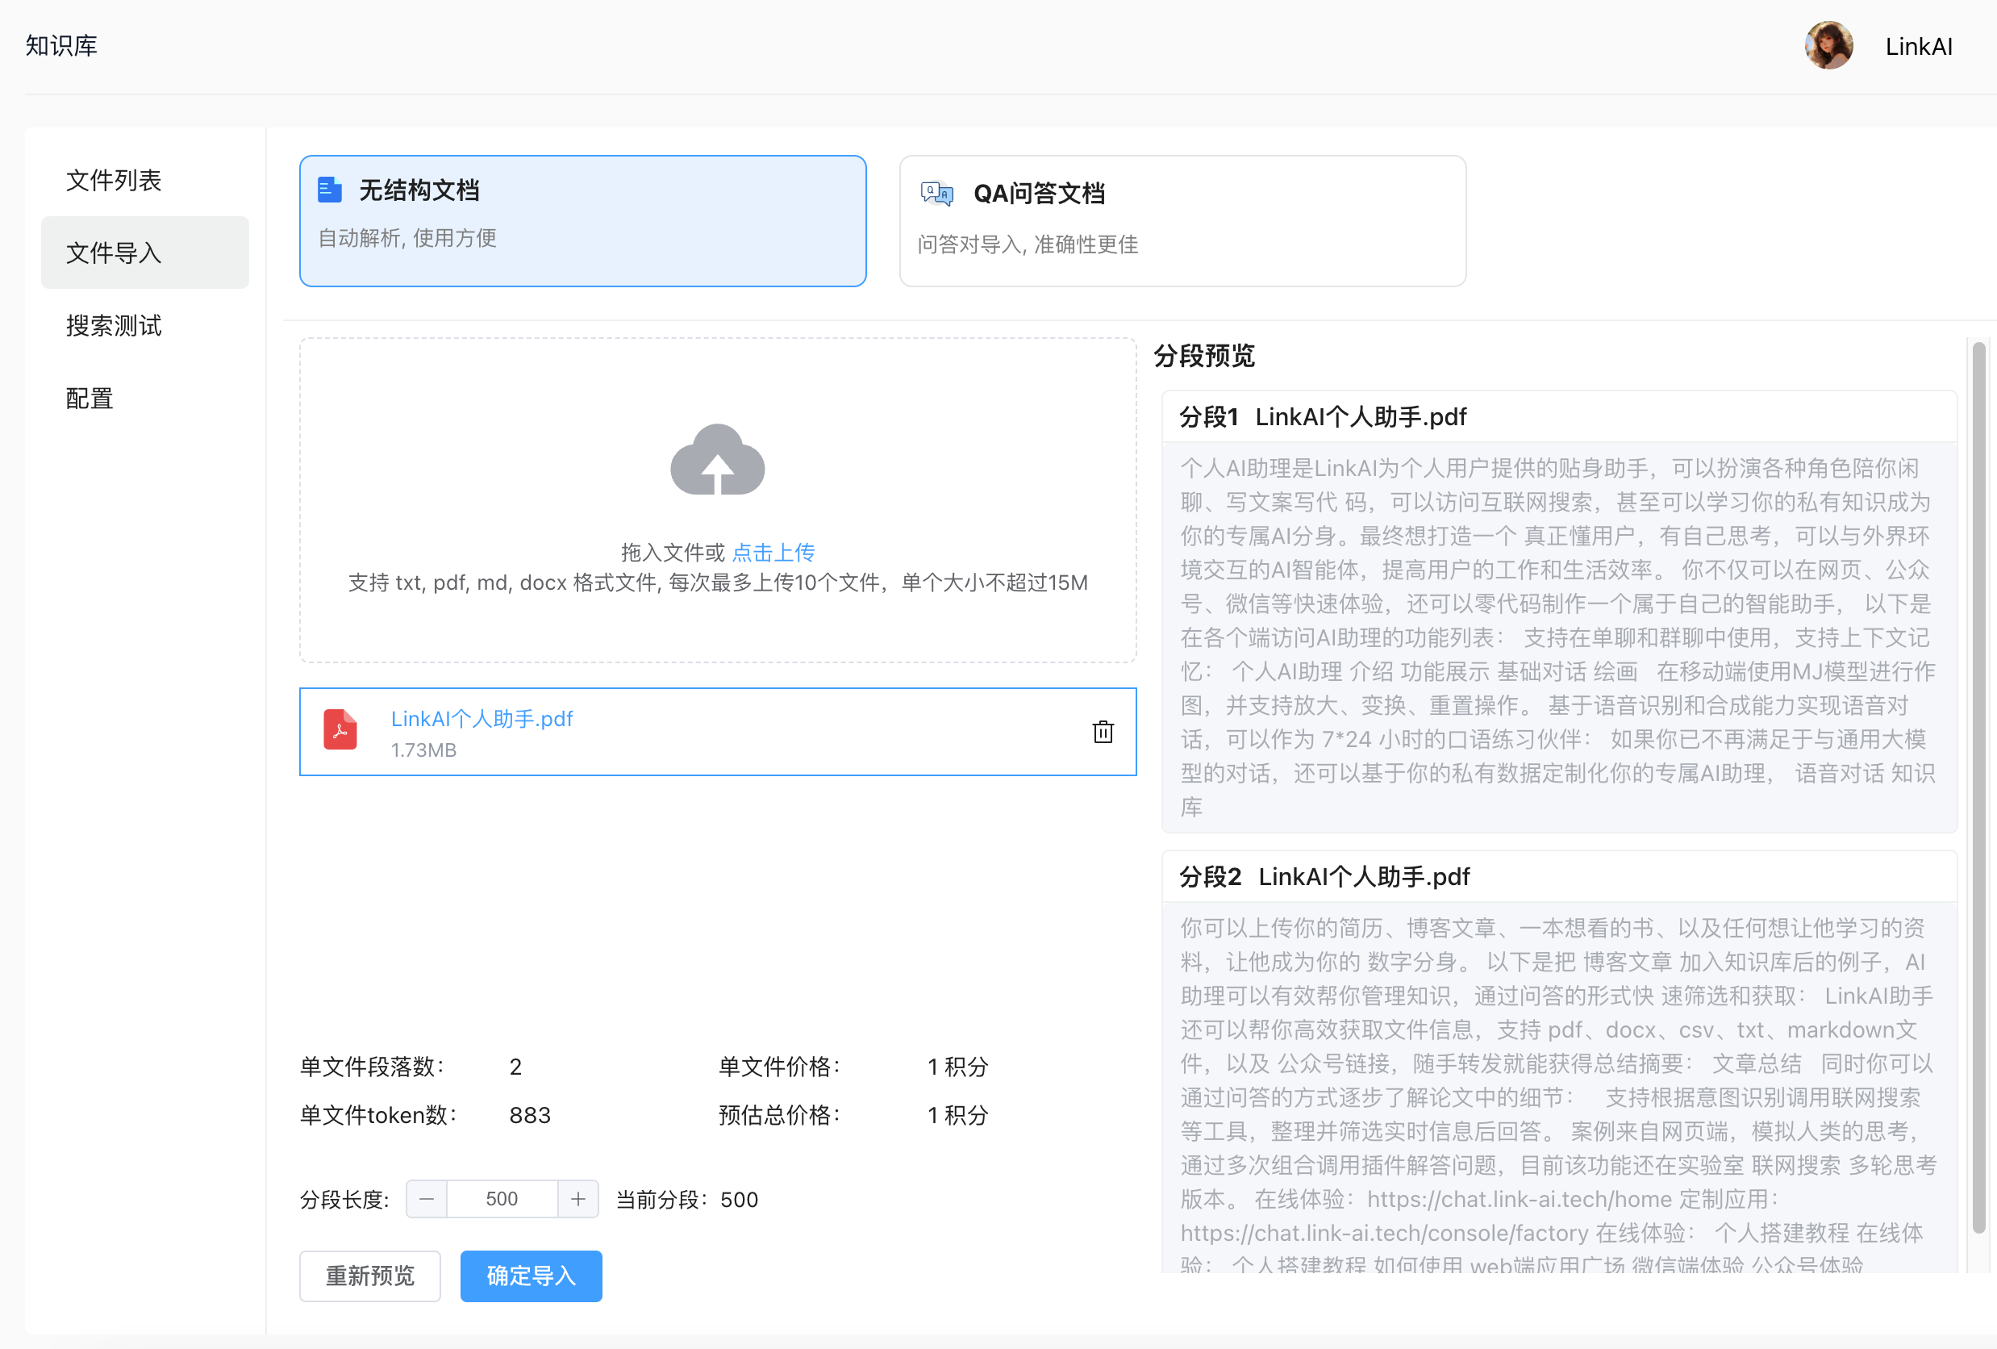Click the user avatar picture
Viewport: 1997px width, 1349px height.
[1828, 45]
